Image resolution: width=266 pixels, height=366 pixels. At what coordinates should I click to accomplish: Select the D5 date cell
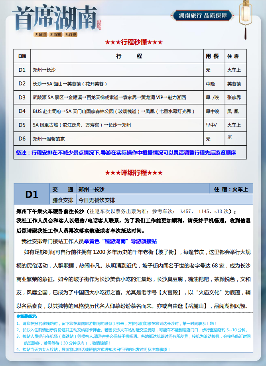pyautogui.click(x=22, y=125)
